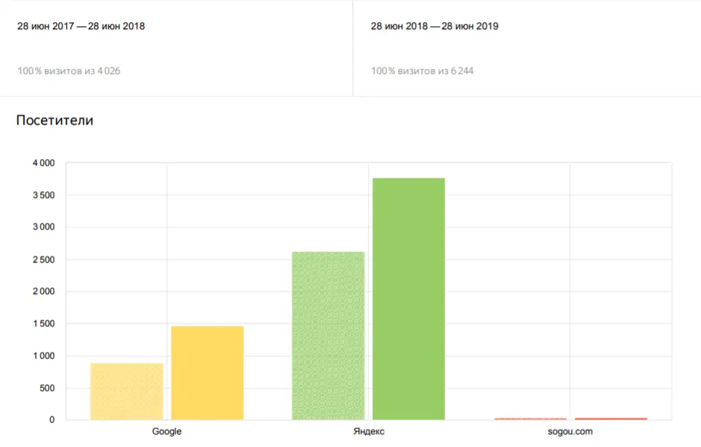Click the second thin red sogou.com bar
The image size is (701, 447).
click(611, 419)
